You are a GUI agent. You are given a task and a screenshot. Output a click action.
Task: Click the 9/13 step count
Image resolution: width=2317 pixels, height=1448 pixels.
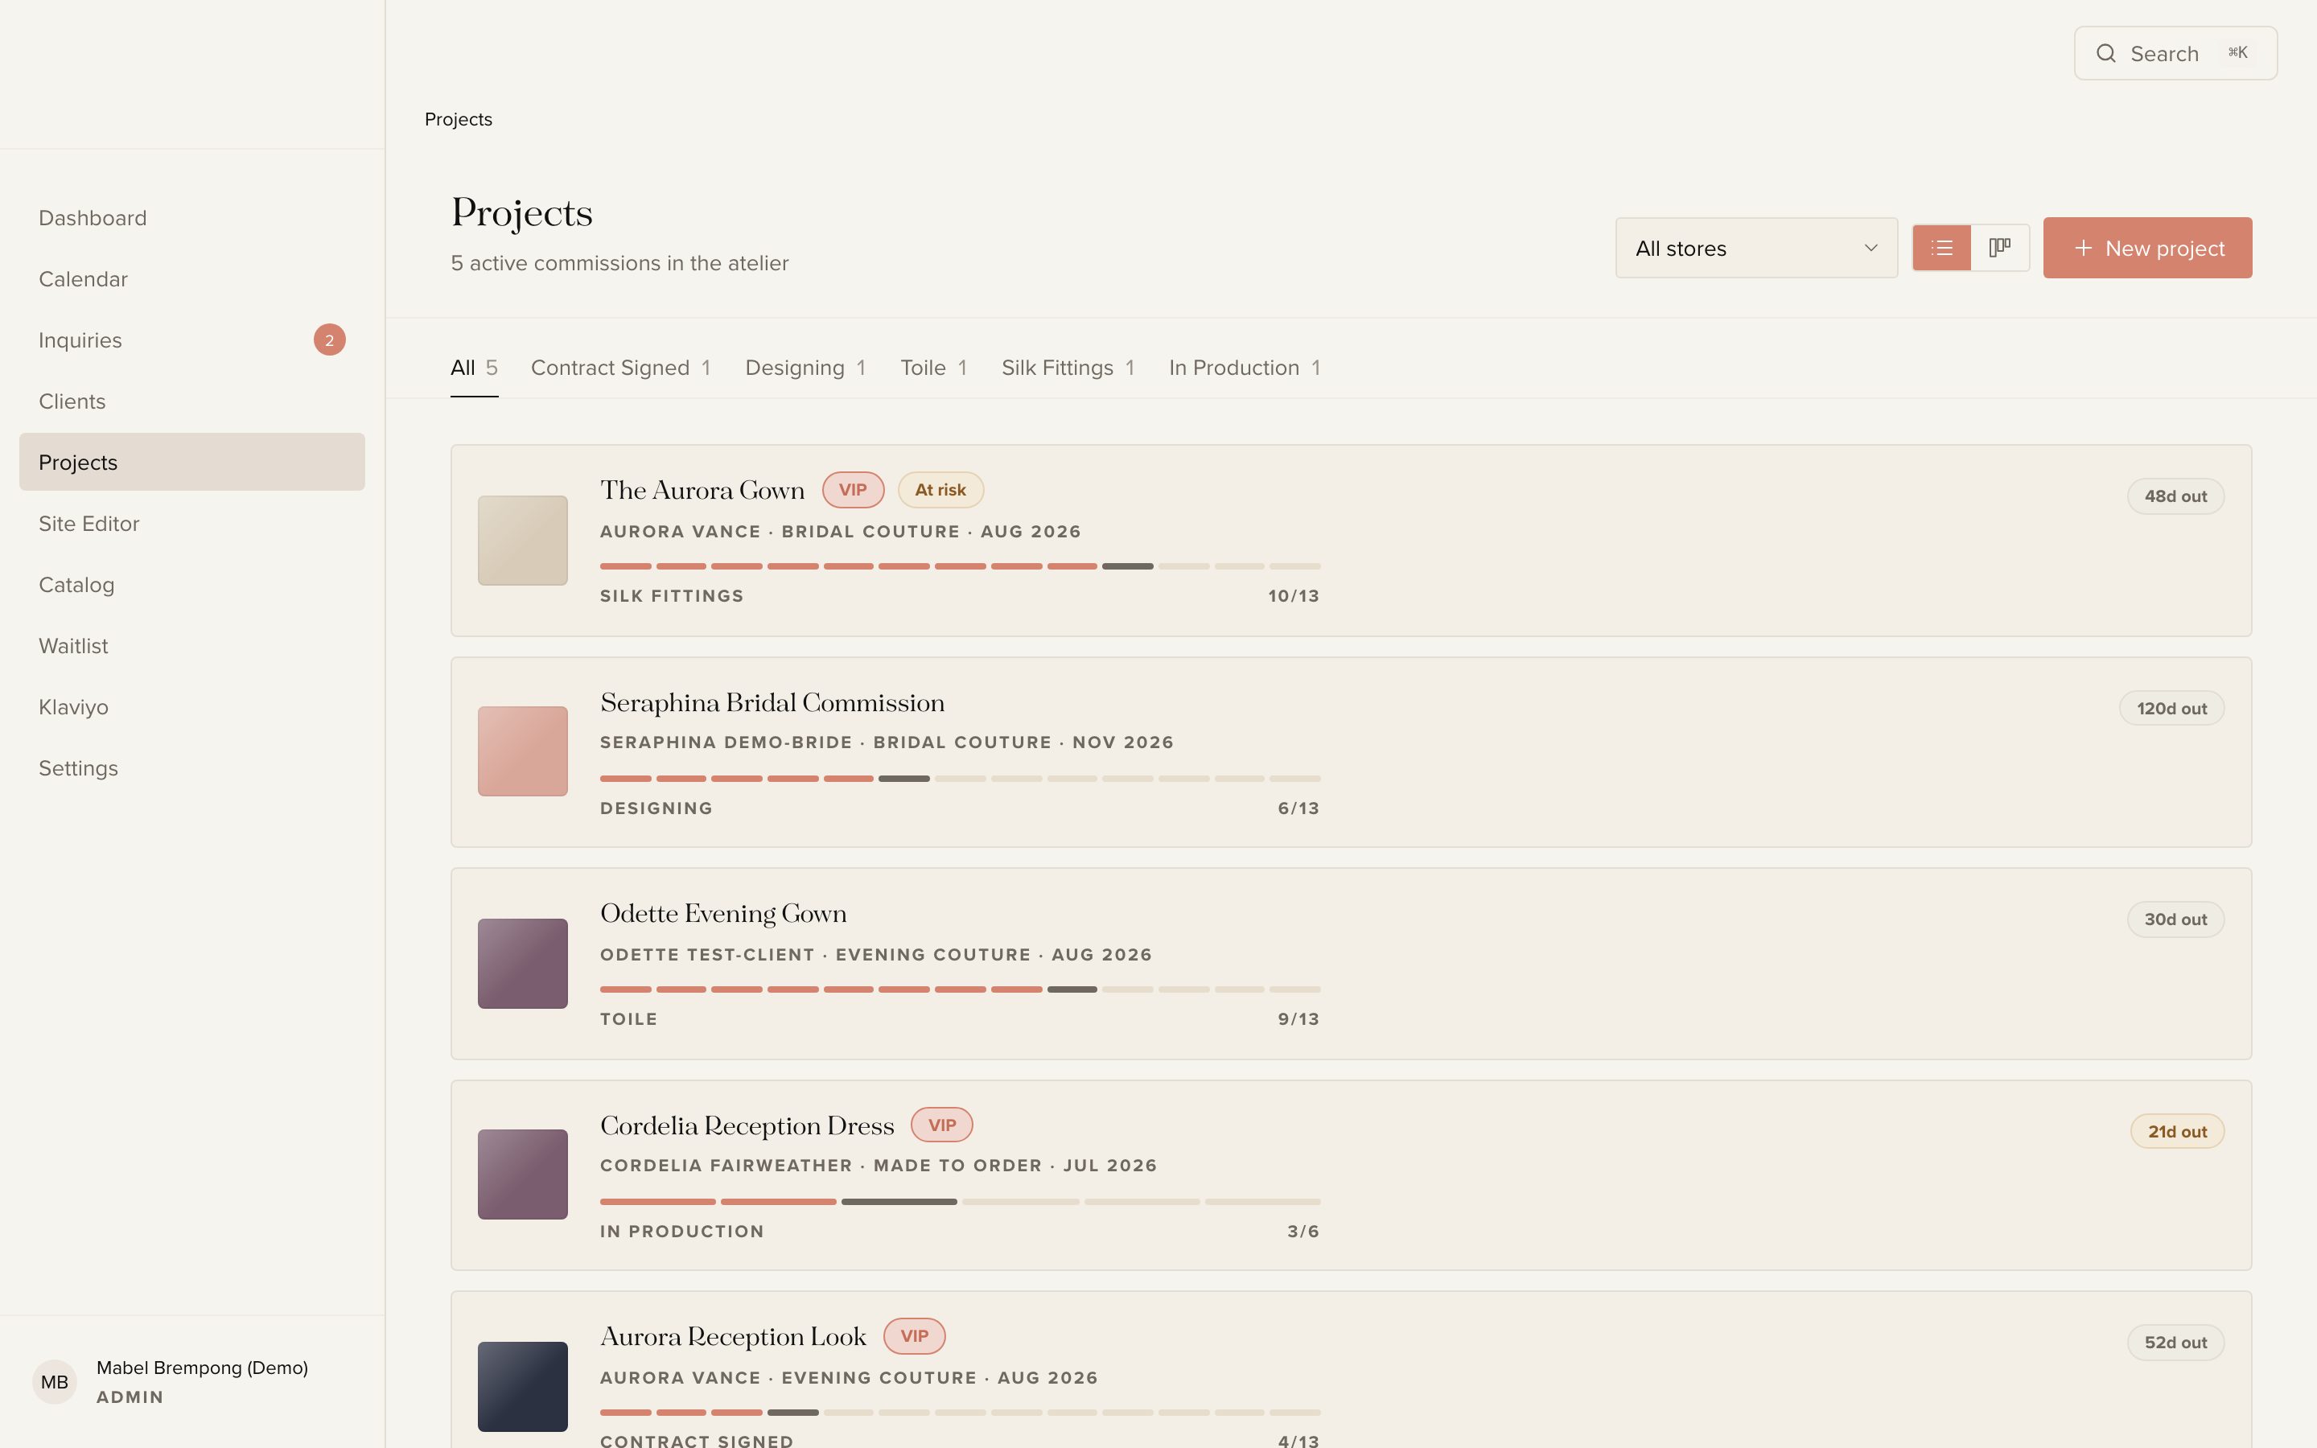coord(1298,1019)
